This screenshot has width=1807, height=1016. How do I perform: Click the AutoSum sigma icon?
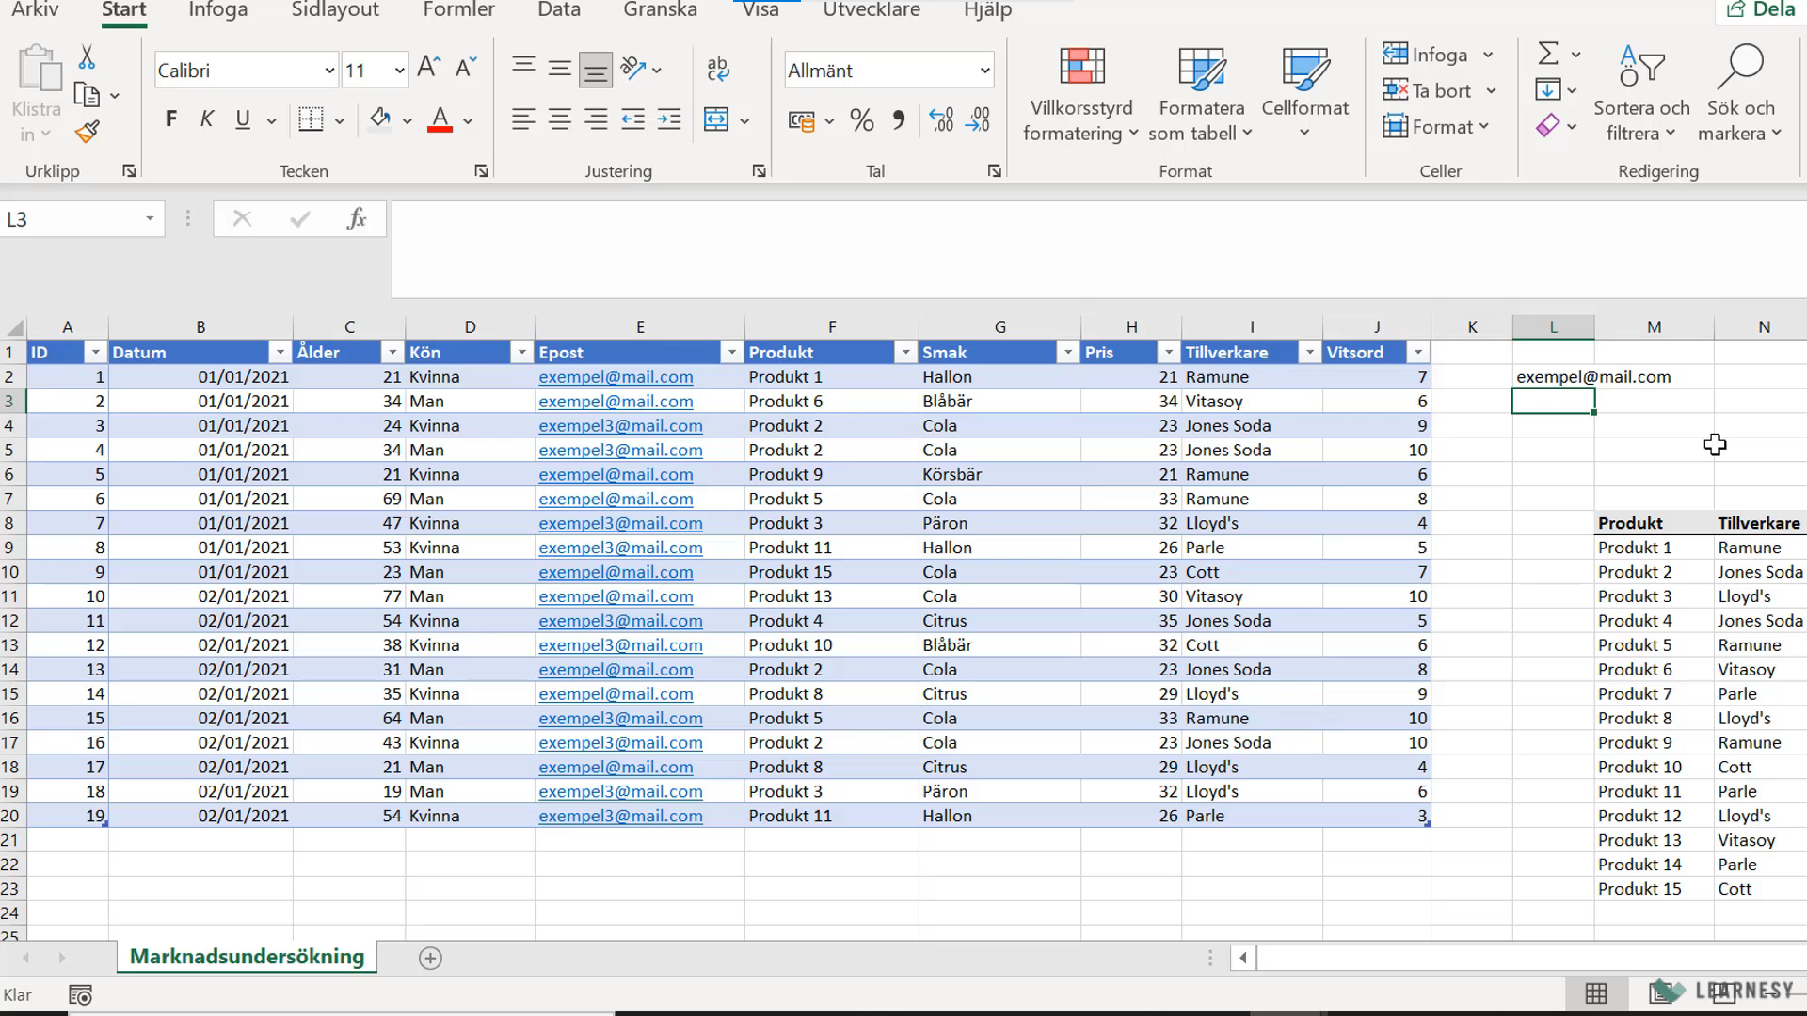[1548, 53]
